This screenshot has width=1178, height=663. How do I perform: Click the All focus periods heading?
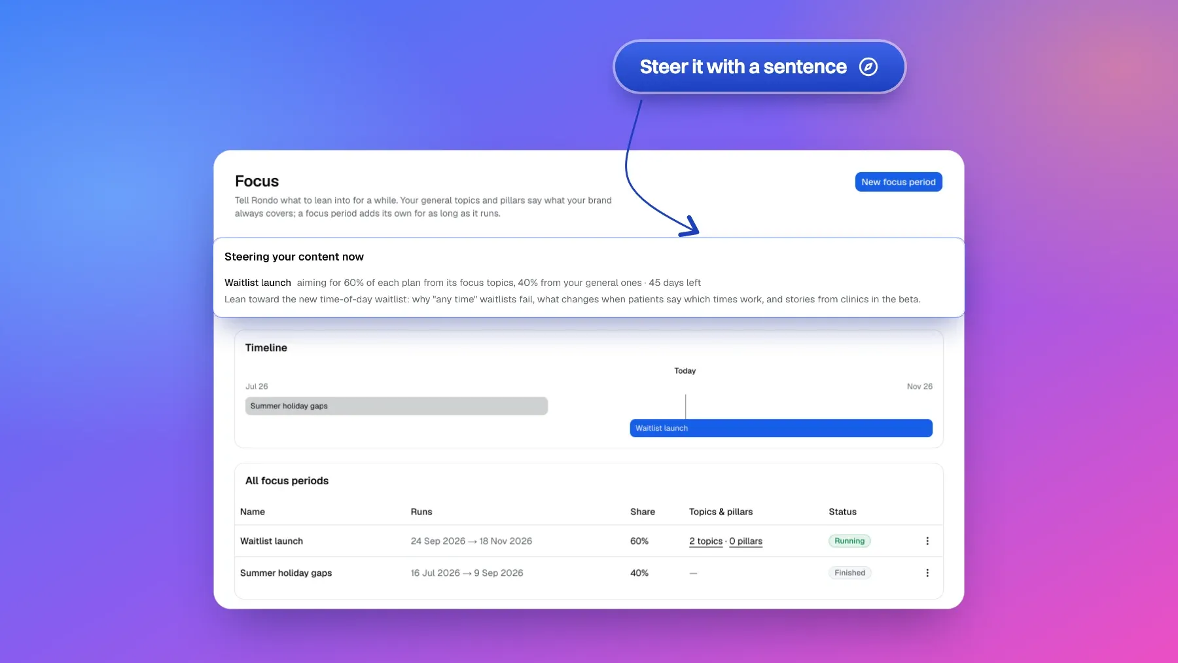[287, 480]
